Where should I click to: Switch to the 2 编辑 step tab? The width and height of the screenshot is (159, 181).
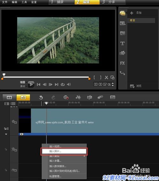pyautogui.click(x=87, y=2)
